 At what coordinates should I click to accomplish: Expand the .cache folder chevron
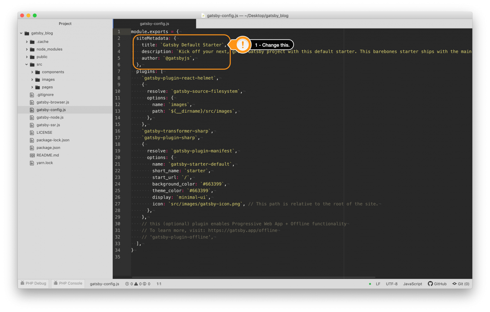(27, 42)
